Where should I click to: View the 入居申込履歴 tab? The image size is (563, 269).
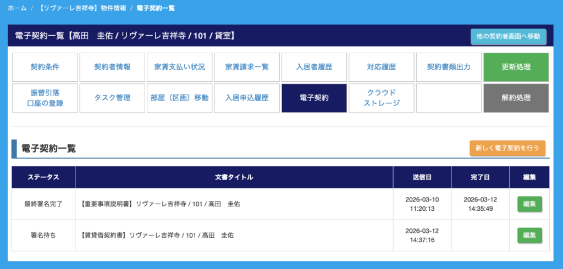[247, 98]
